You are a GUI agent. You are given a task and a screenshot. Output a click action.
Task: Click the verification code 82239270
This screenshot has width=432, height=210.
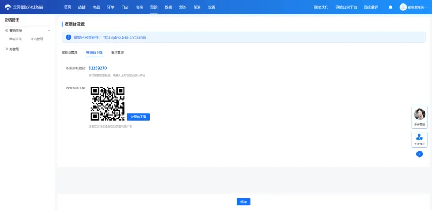pos(97,68)
